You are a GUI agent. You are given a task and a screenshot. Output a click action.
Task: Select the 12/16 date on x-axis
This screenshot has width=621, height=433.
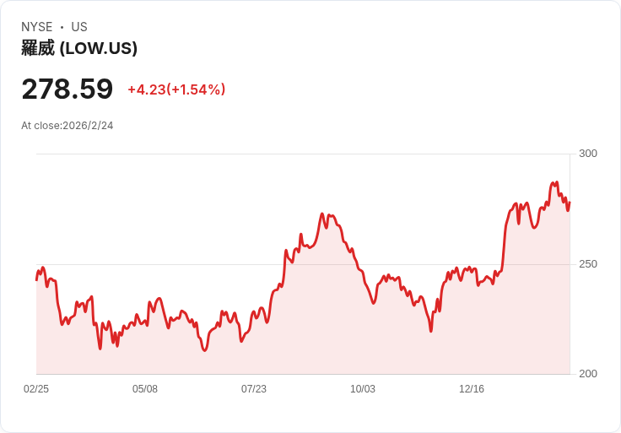[x=472, y=389]
